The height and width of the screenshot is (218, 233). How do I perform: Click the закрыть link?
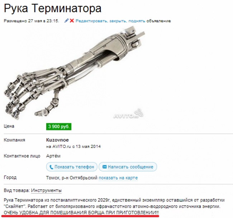(118, 21)
